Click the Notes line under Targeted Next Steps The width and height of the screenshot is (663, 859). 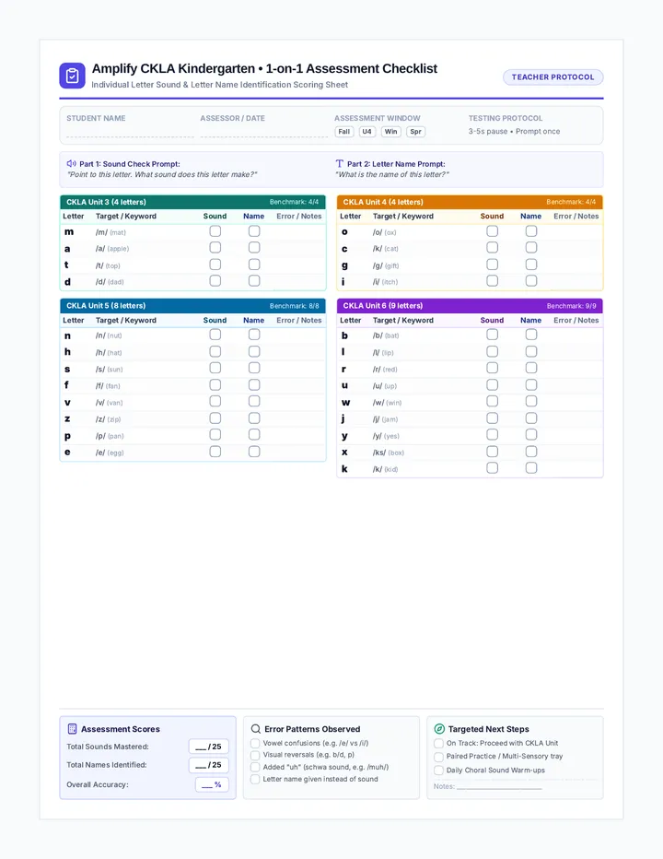(499, 786)
